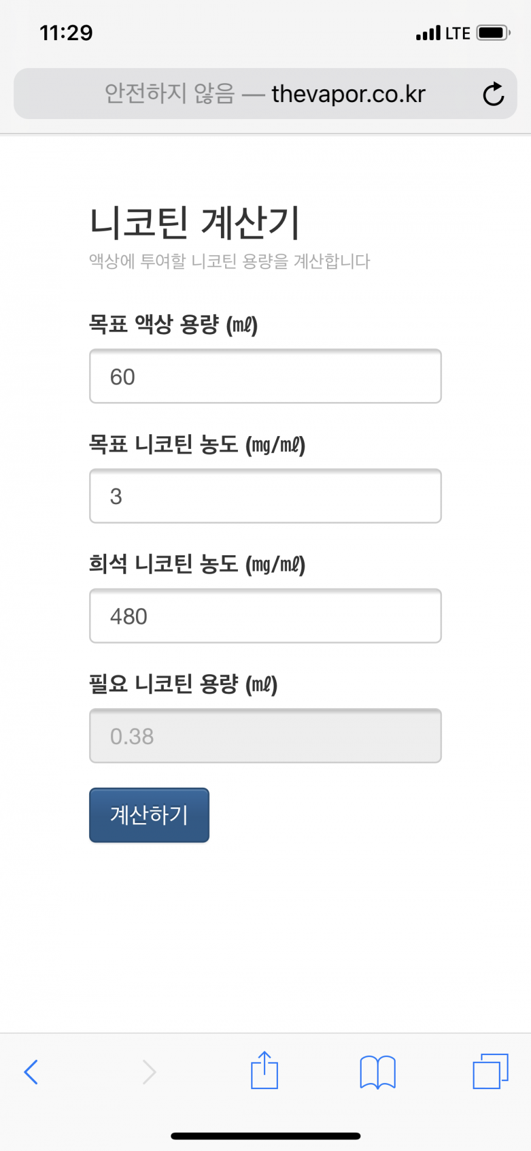The width and height of the screenshot is (531, 1151).
Task: Tap the cellular signal bars
Action: [x=428, y=33]
